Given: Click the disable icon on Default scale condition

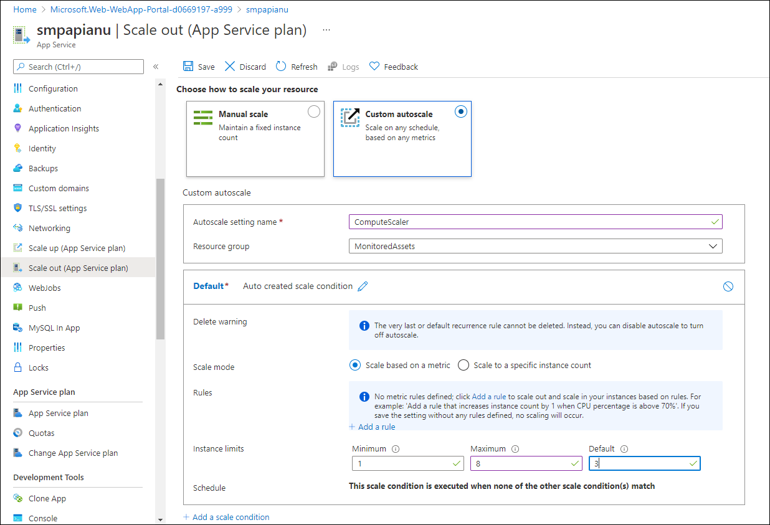Looking at the screenshot, I should coord(728,286).
